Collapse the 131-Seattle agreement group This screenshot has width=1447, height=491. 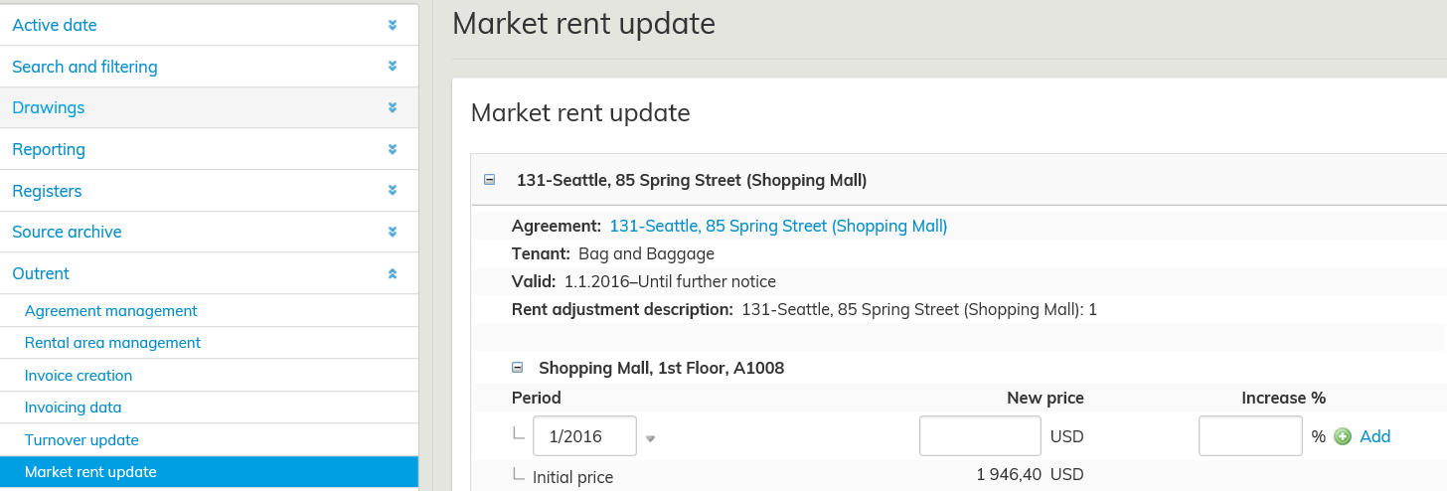489,180
